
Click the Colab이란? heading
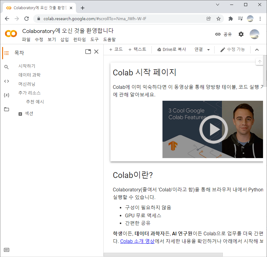click(133, 175)
